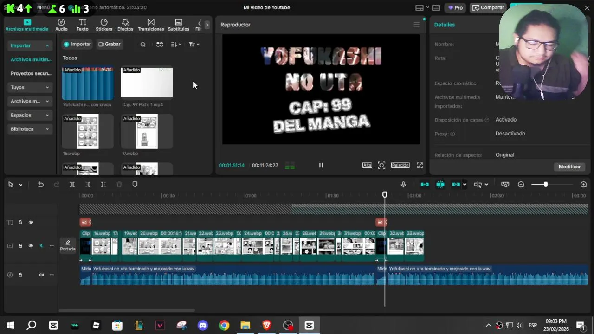Open the media filter dropdown

194,45
